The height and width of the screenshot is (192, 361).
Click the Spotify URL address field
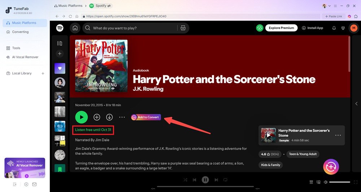pos(200,16)
